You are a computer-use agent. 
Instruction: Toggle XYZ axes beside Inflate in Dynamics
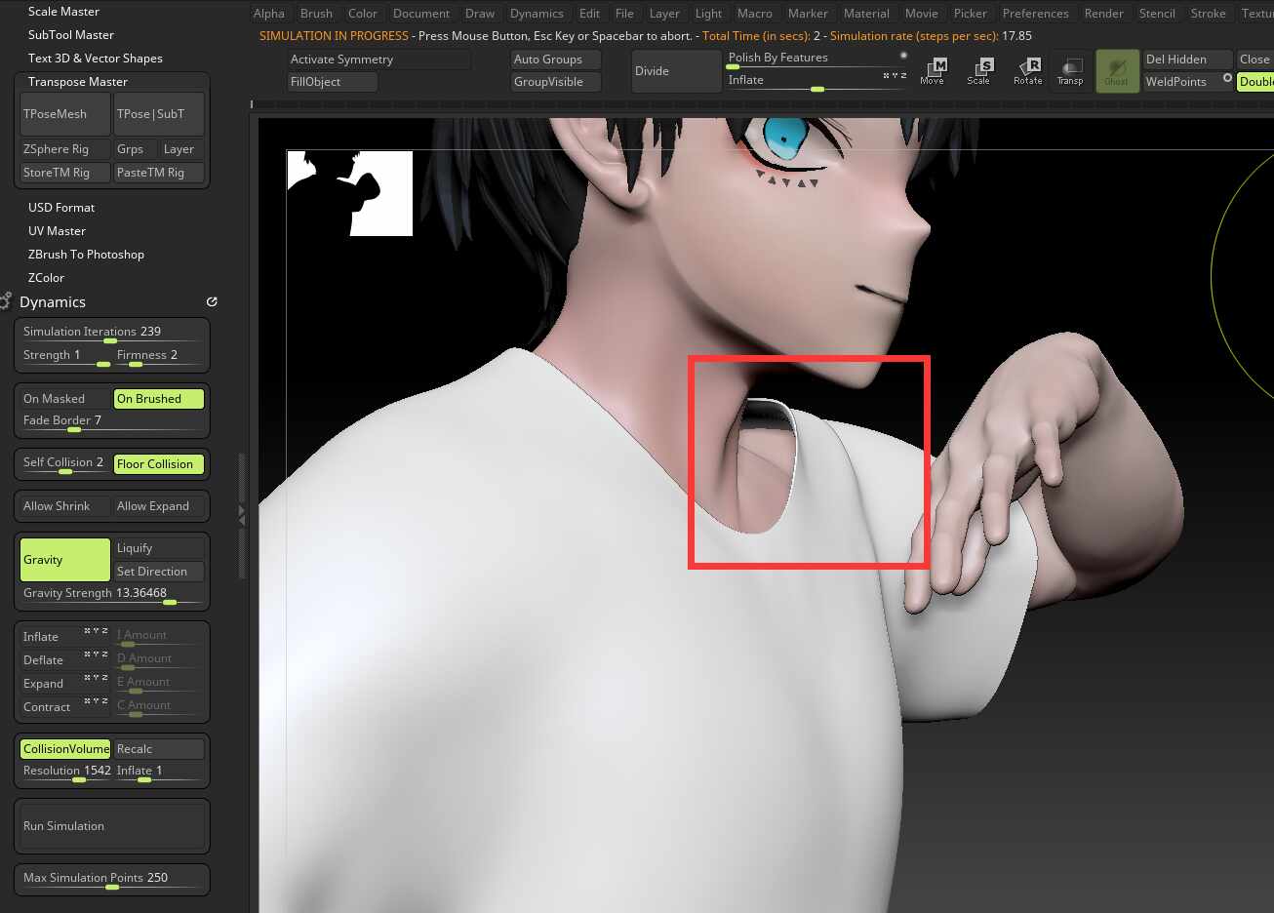click(96, 631)
